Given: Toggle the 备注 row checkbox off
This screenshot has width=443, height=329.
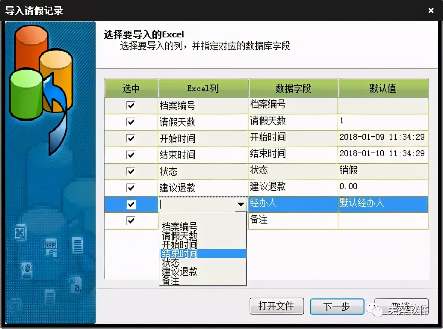Looking at the screenshot, I should [x=130, y=221].
